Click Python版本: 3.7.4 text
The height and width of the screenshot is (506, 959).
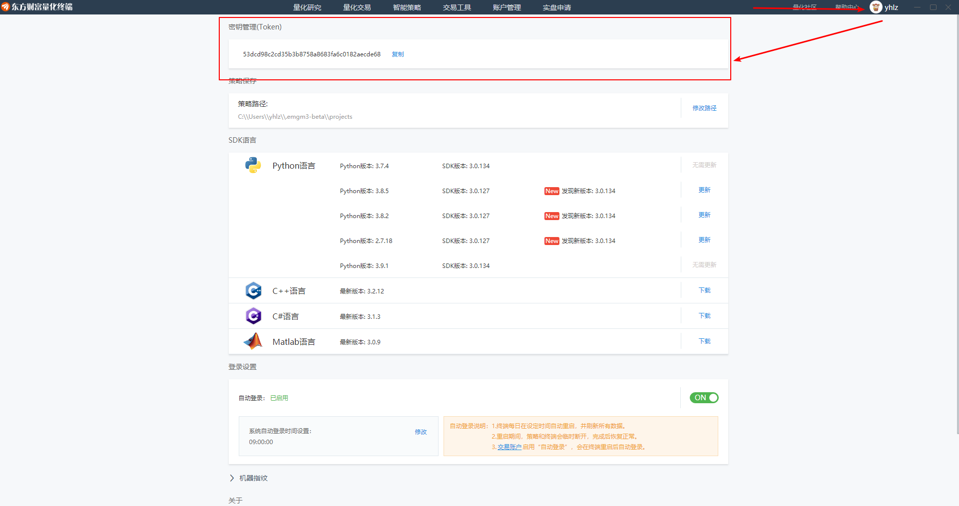(x=364, y=166)
